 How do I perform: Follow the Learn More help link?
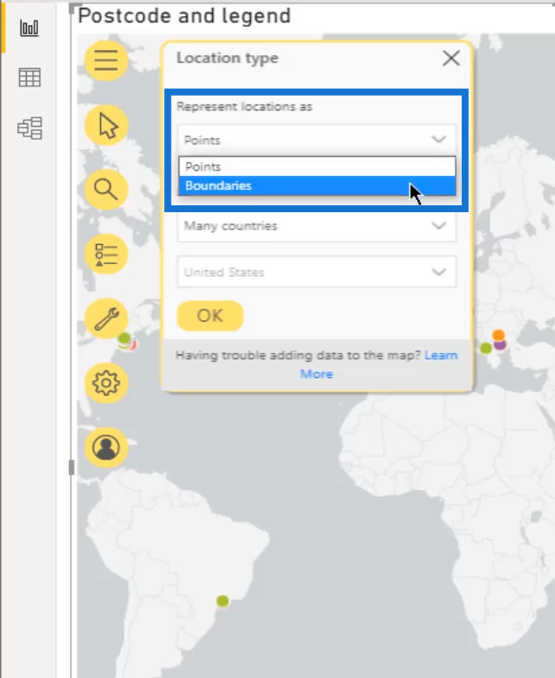pos(441,355)
